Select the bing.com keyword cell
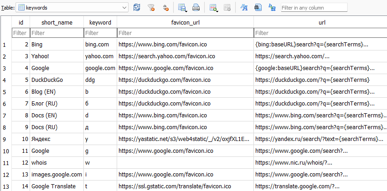 pos(100,45)
